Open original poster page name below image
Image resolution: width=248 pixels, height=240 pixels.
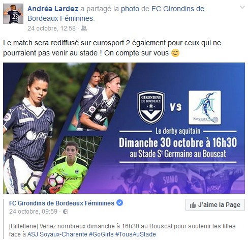[61, 203]
